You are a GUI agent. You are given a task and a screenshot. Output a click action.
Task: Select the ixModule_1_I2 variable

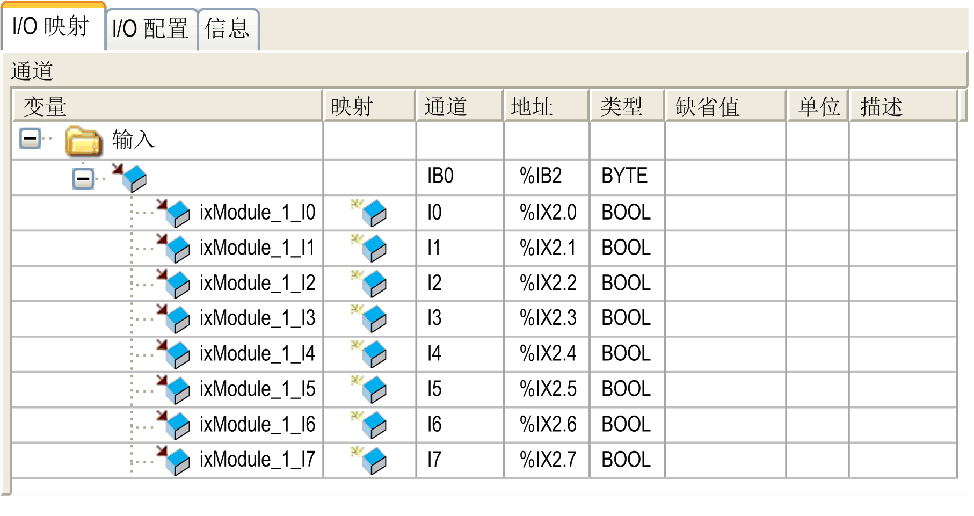pos(257,284)
